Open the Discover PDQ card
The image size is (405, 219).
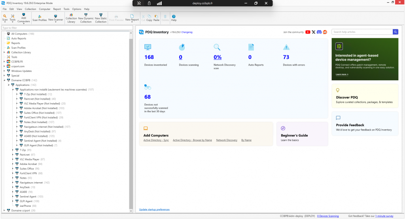click(365, 96)
